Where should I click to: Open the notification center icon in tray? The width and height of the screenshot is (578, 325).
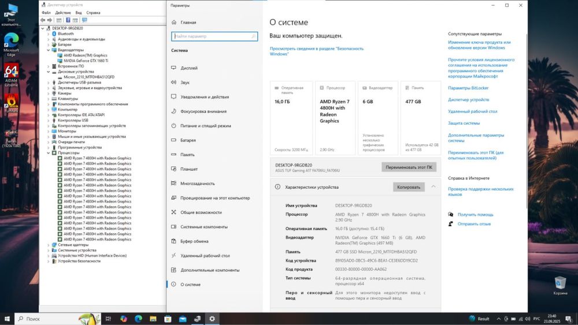(x=569, y=319)
